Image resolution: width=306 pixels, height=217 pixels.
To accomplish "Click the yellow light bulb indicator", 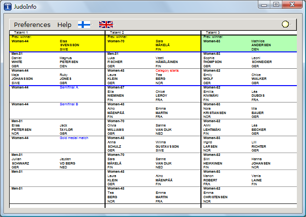I will [286, 24].
